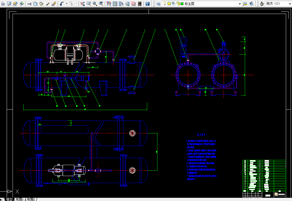The width and height of the screenshot is (292, 201).
Task: Open Help question mark icon
Action: 147,3
